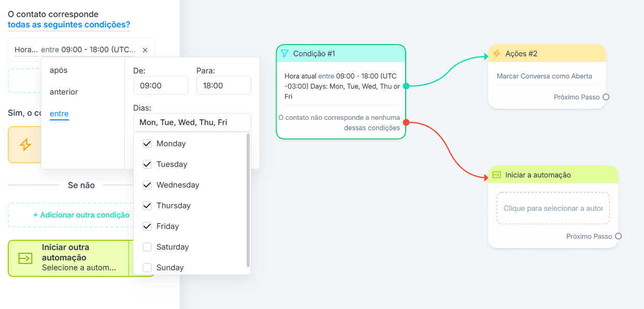Select the anterior operator option
The width and height of the screenshot is (644, 309).
coord(64,92)
